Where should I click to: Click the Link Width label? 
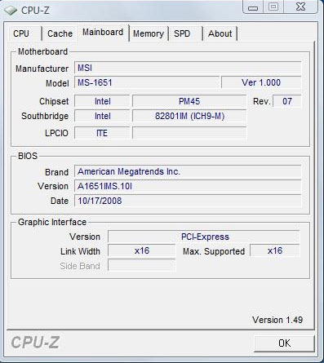point(80,251)
